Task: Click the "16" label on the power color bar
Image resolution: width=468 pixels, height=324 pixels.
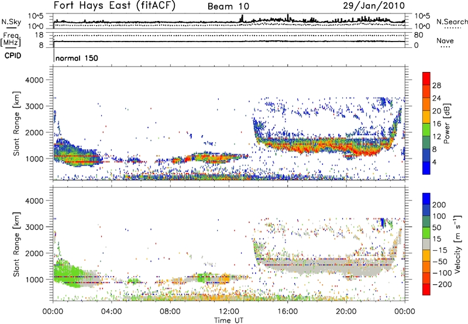Action: pos(436,124)
